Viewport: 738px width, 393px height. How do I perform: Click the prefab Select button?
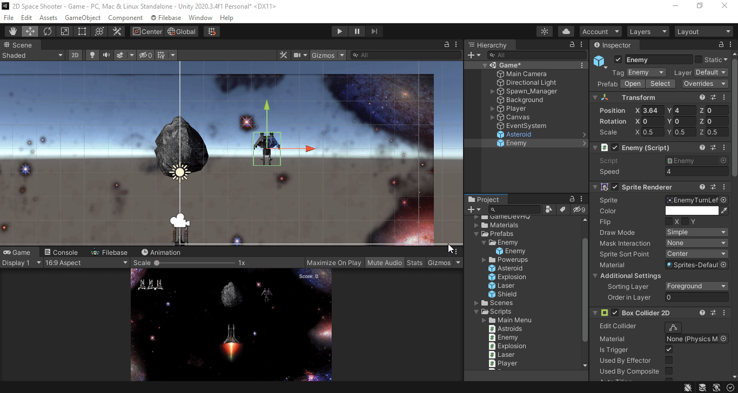tap(660, 84)
